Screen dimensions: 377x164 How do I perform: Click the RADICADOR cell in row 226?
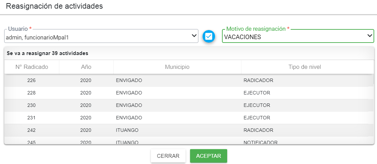[x=258, y=80]
